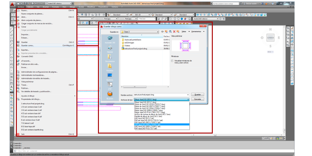Click Iniciar sesión sign-in link

[x=251, y=3]
